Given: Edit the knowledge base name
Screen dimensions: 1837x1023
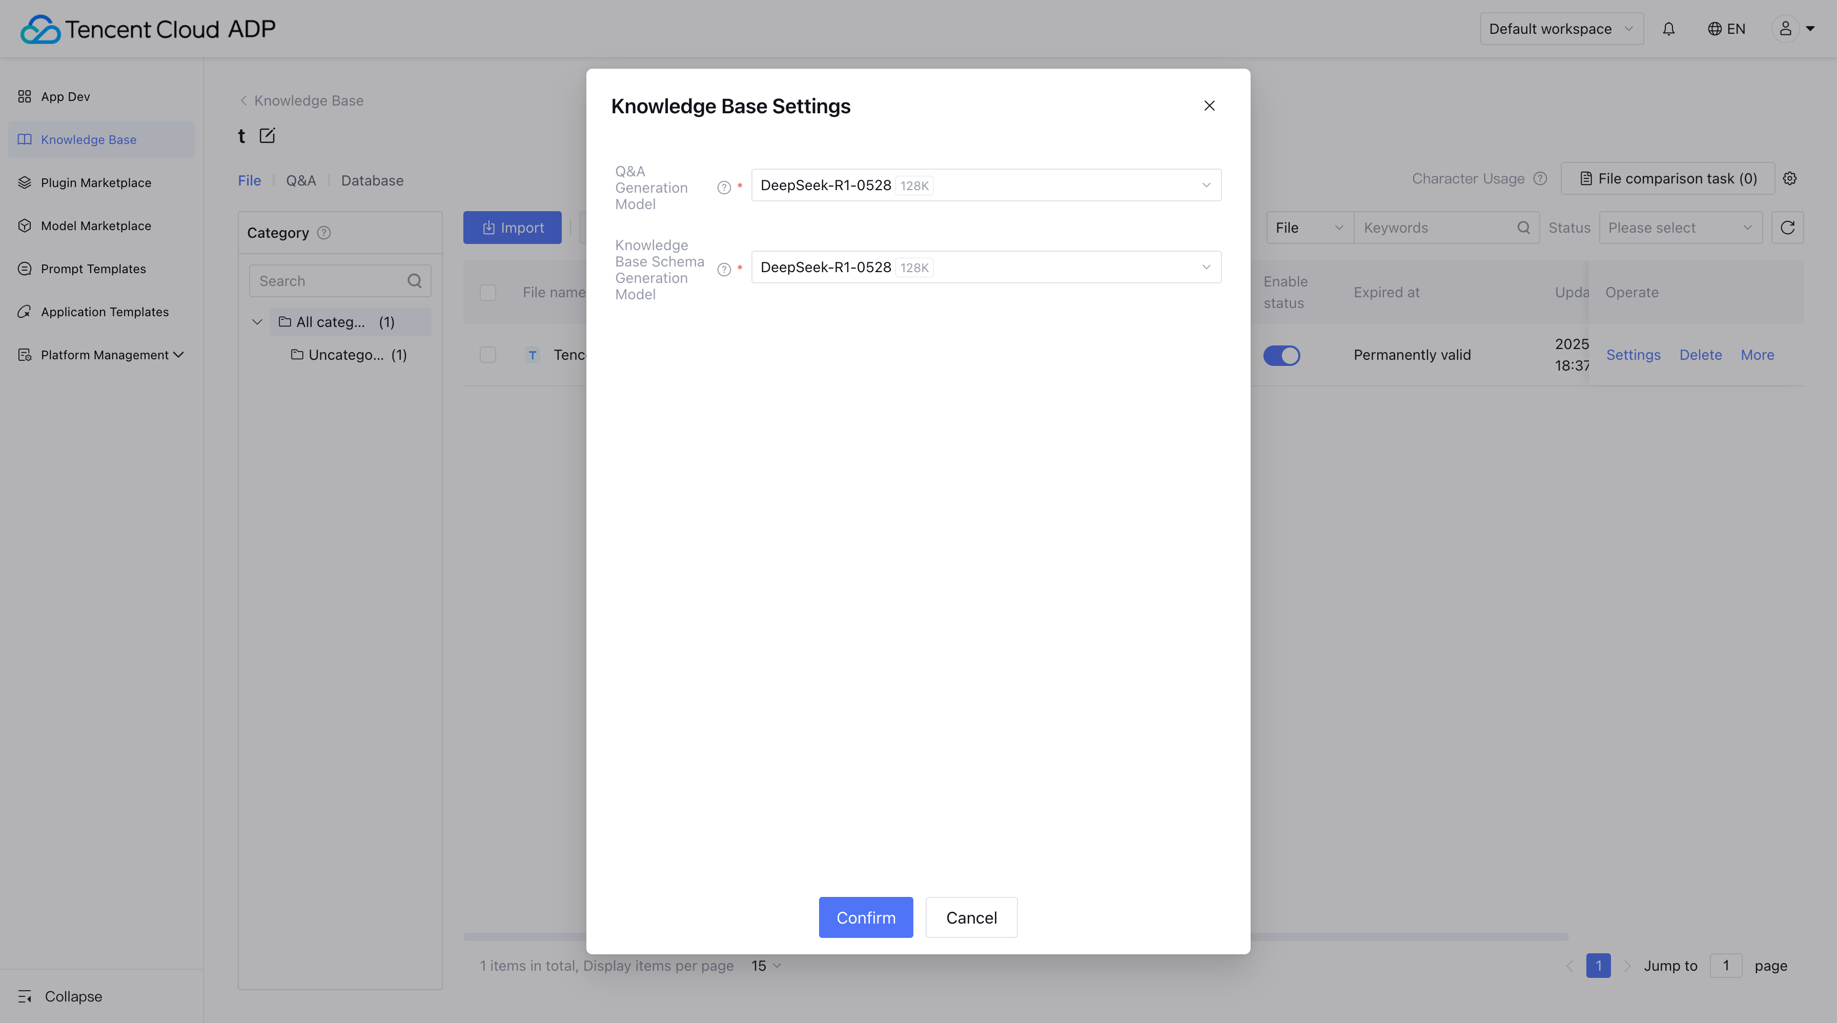Looking at the screenshot, I should tap(267, 135).
